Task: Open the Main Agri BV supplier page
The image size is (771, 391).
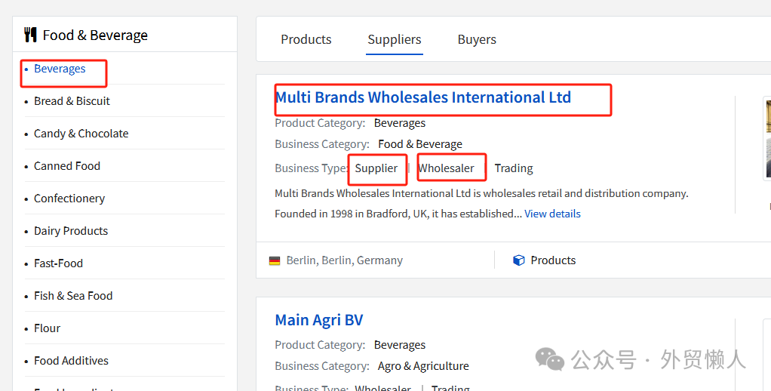Action: point(319,320)
